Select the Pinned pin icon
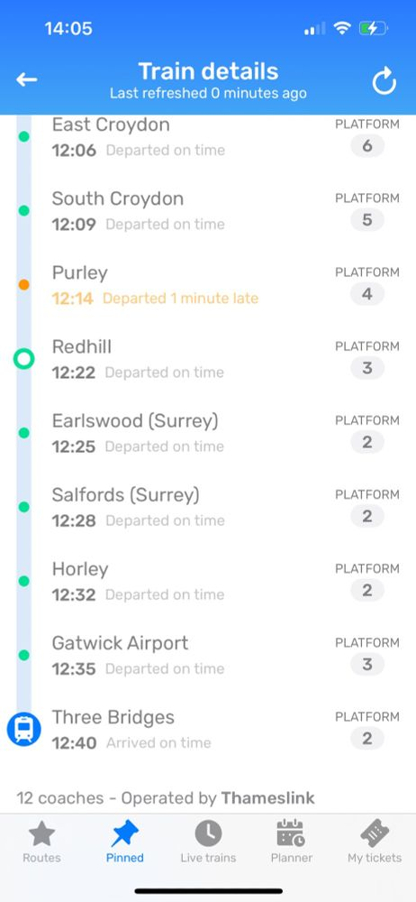 point(124,833)
